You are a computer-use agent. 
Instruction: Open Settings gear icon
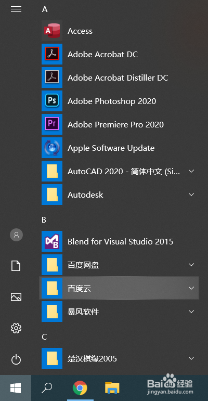point(16,328)
